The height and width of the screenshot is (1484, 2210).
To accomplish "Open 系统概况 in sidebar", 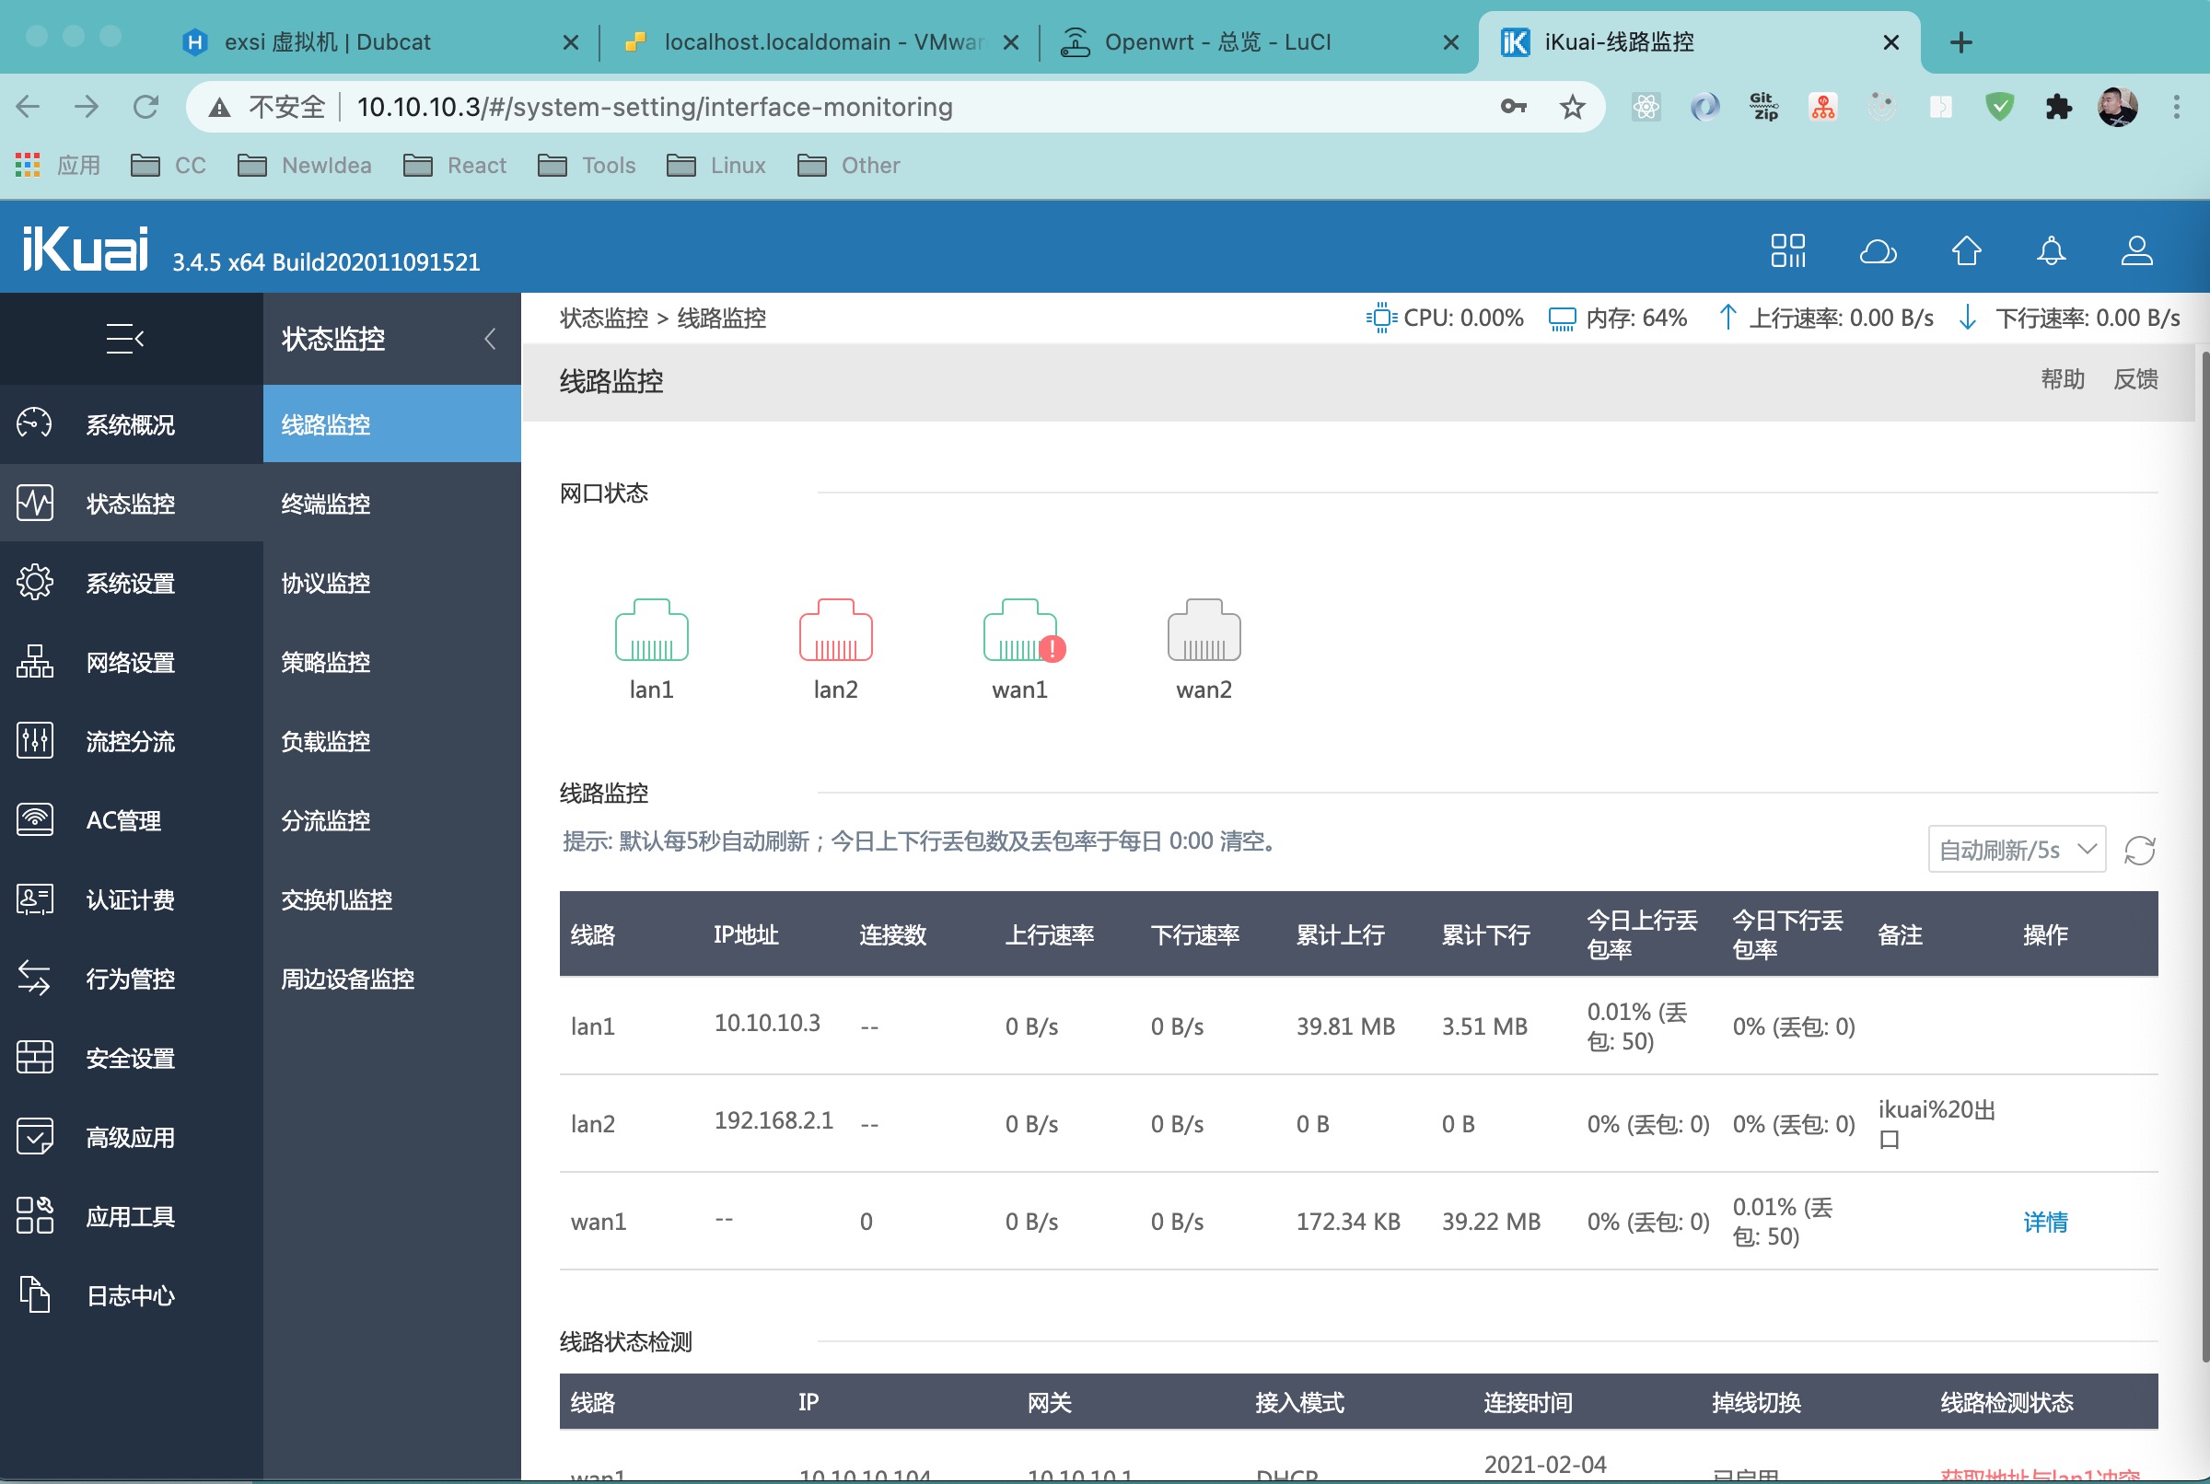I will click(131, 425).
